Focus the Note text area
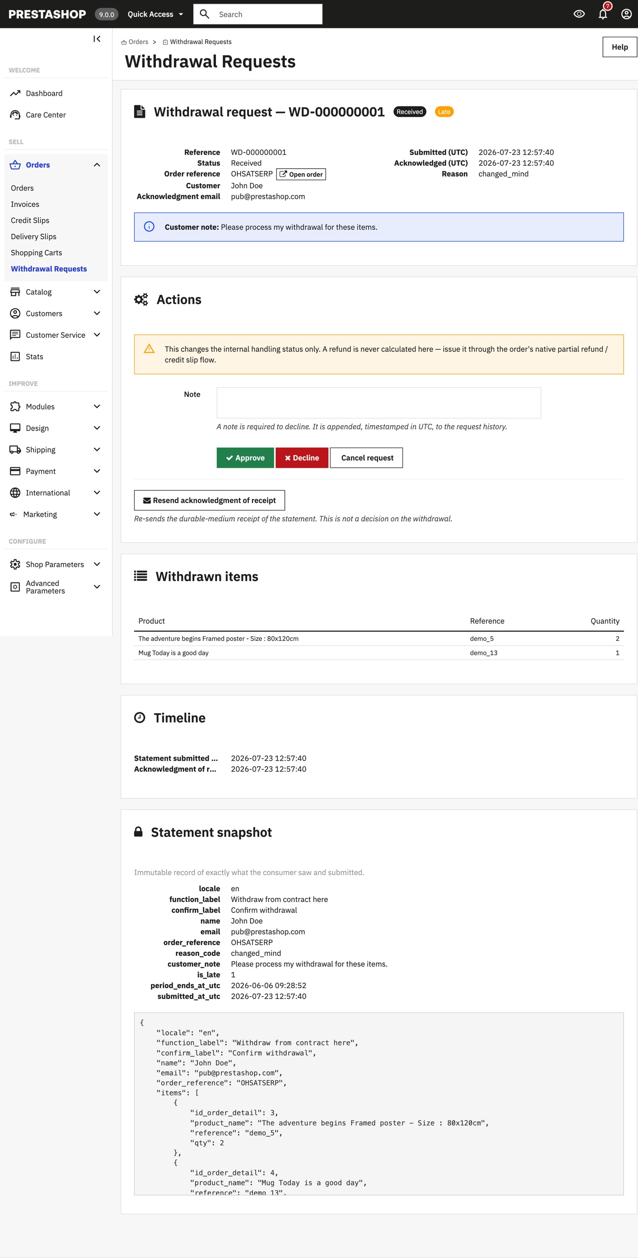Image resolution: width=638 pixels, height=1258 pixels. pyautogui.click(x=379, y=403)
